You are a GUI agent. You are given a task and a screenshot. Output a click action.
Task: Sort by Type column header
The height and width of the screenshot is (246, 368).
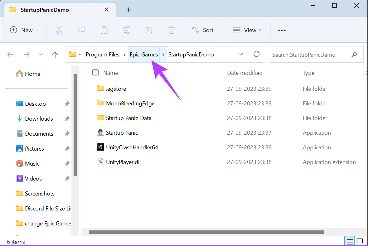(x=308, y=73)
